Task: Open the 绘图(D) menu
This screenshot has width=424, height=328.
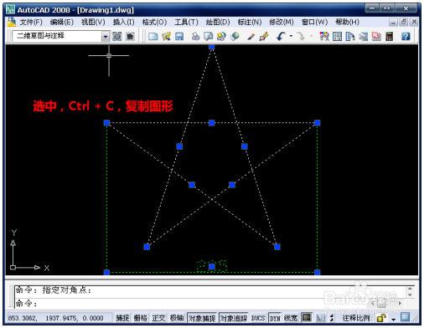Action: pyautogui.click(x=218, y=22)
